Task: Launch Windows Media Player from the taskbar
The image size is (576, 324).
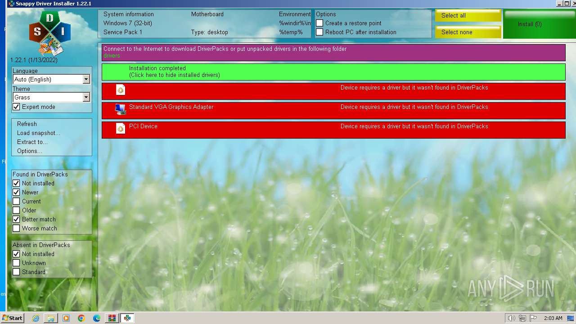Action: coord(66,318)
